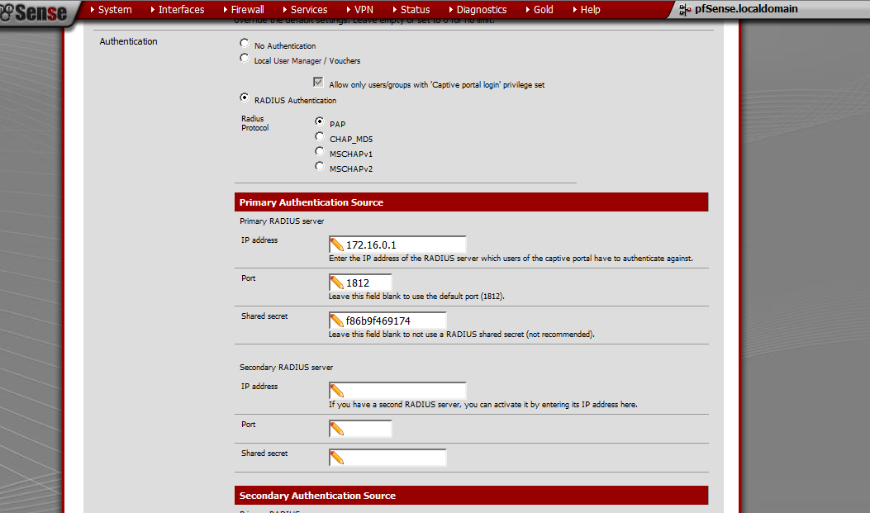870x513 pixels.
Task: Click pencil icon in secondary IP address field
Action: pyautogui.click(x=337, y=391)
